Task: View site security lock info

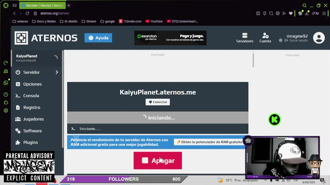Action: click(x=35, y=13)
